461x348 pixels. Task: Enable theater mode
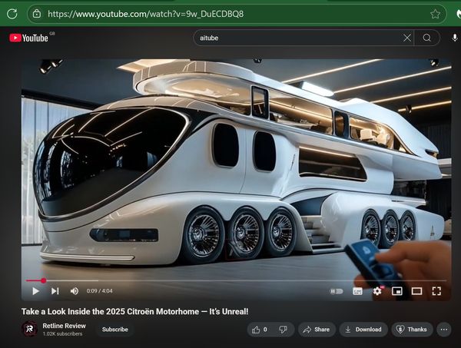pos(416,291)
